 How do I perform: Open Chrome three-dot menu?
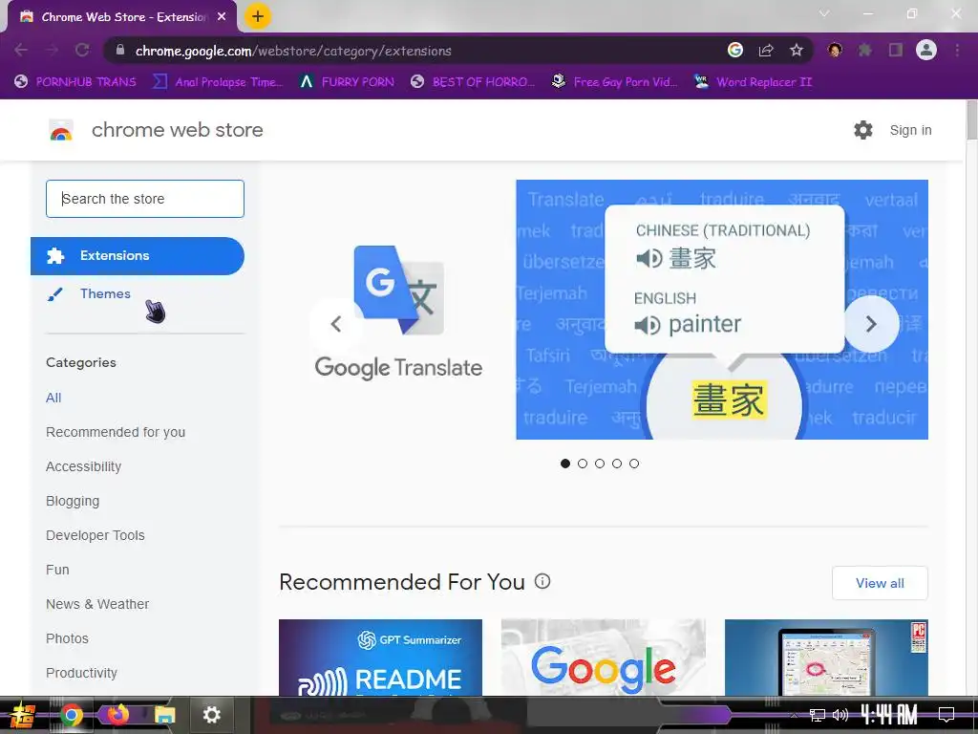[x=957, y=50]
